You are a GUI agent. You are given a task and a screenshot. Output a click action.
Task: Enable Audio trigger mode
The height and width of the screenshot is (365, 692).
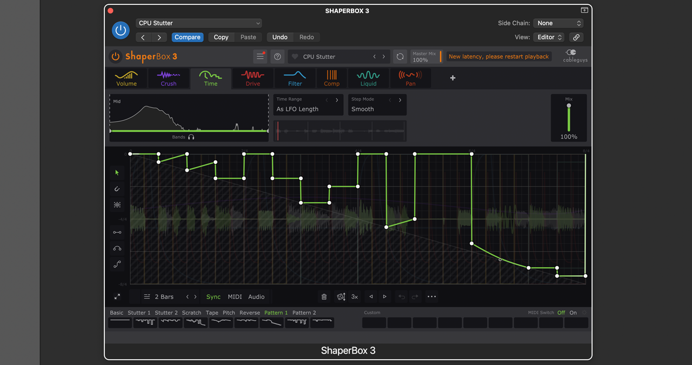(256, 297)
